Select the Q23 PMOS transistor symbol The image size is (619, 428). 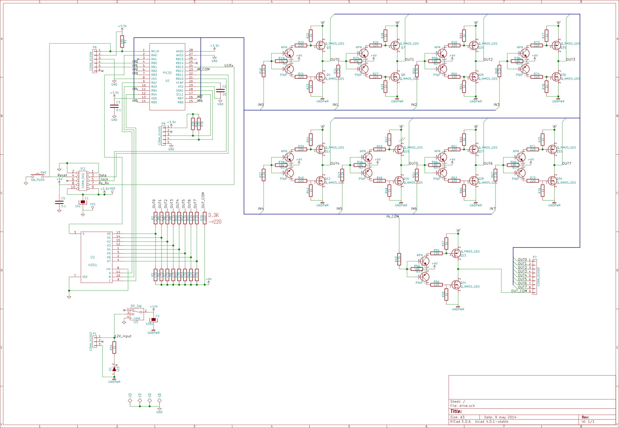click(x=456, y=253)
